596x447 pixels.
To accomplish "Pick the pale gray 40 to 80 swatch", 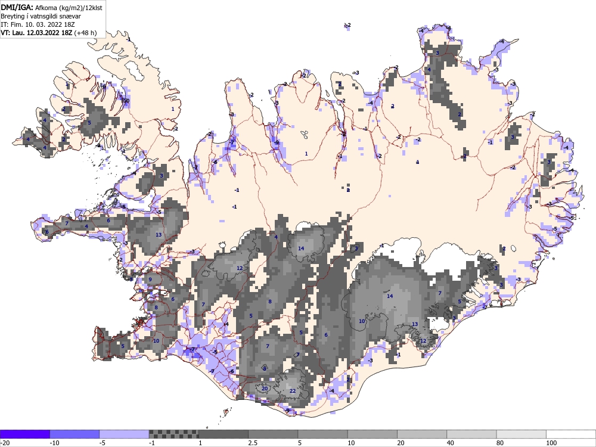I will pos(471,434).
